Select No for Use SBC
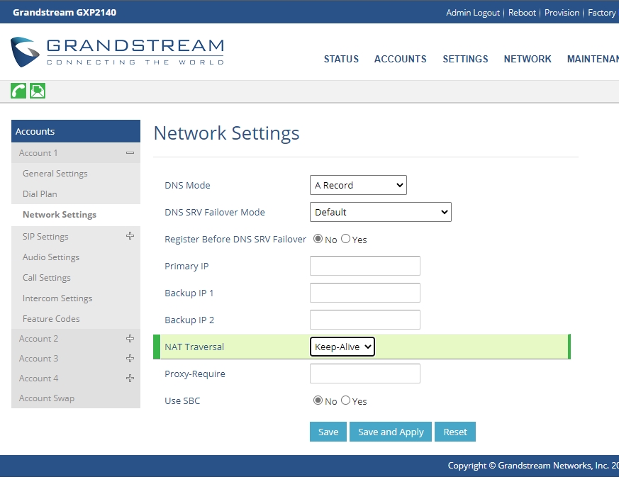619x499 pixels. 318,400
